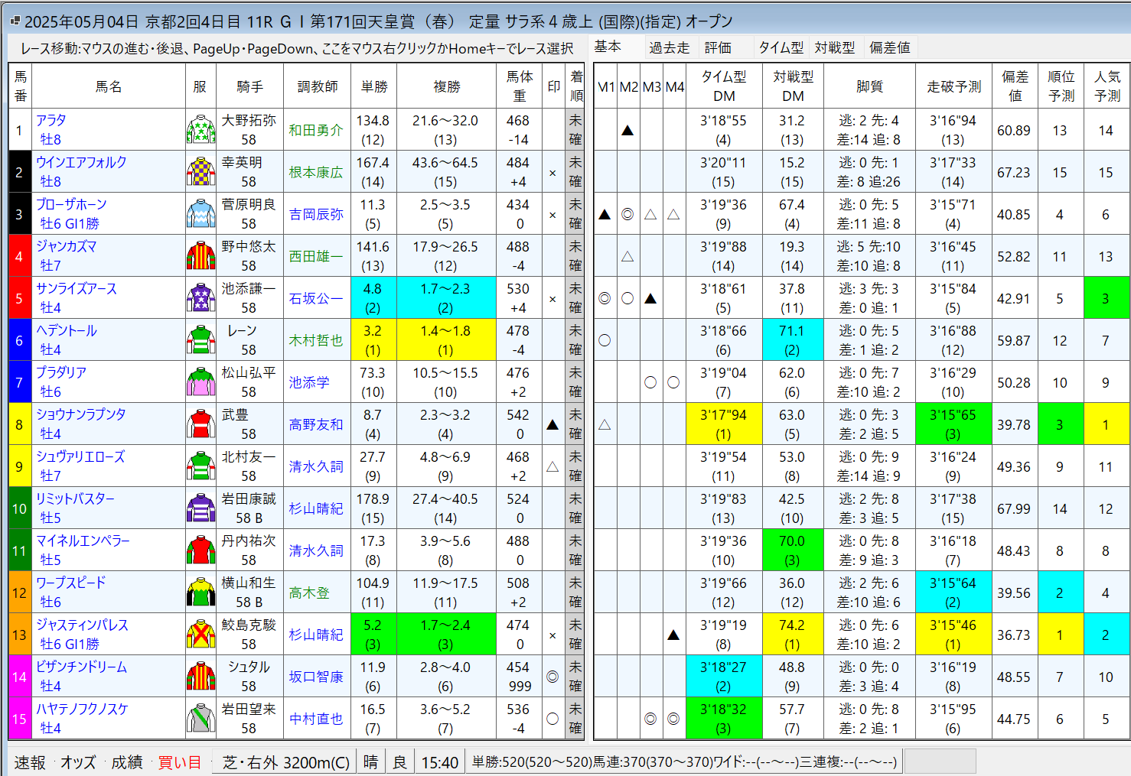Click double circle mark in ビザンチンドリーム 印 column
This screenshot has height=776, width=1131.
[552, 677]
